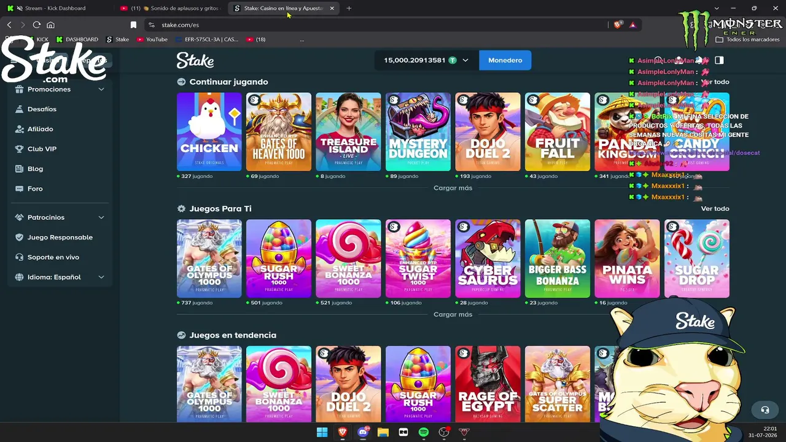The height and width of the screenshot is (442, 786).
Task: Click the balance 15,000.20913581
Action: coord(414,60)
